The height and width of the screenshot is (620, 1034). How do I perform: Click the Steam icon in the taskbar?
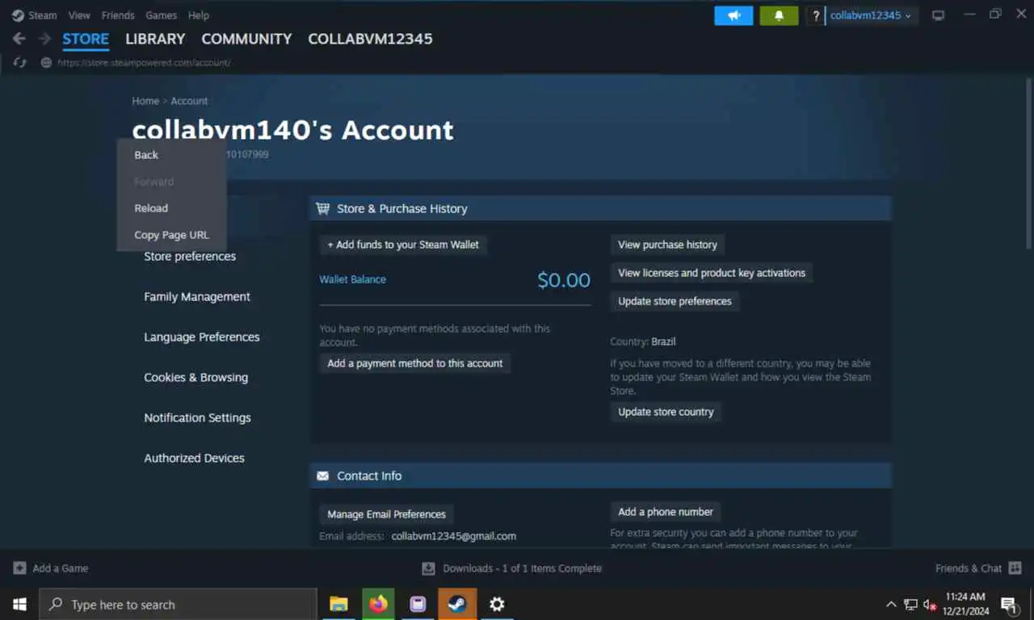tap(457, 604)
